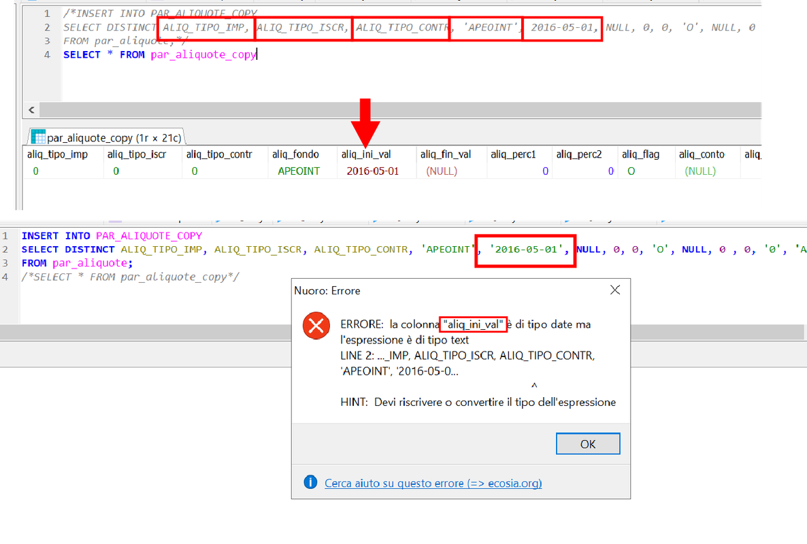Click OK in the Errore dialog
This screenshot has height=544, width=807.
588,444
